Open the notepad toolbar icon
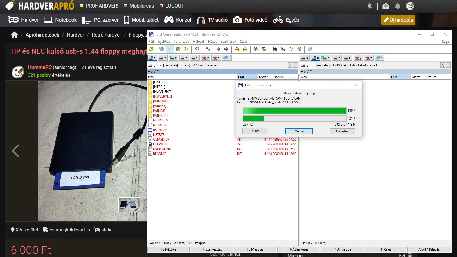The width and height of the screenshot is (457, 257). tap(310, 49)
